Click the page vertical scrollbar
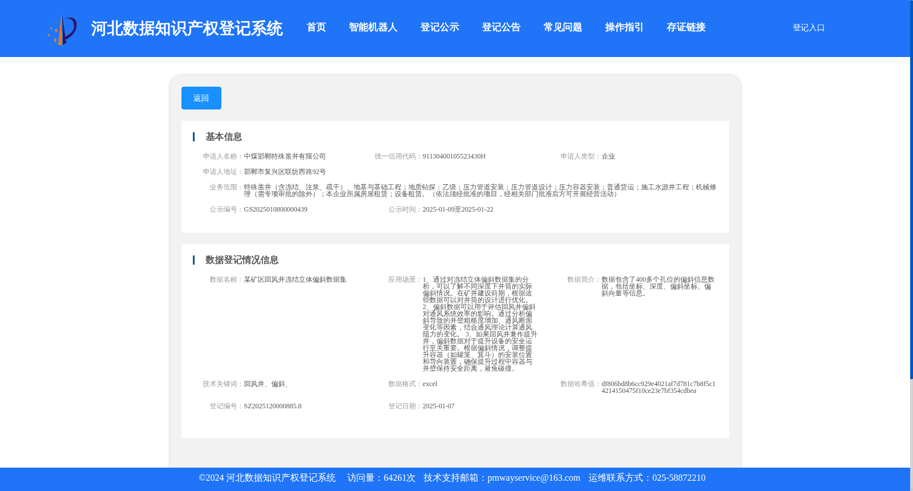 [x=911, y=189]
